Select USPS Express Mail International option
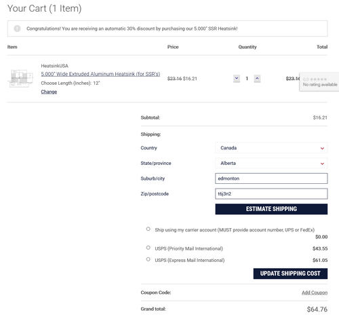Viewport: 339px width, 321px height. pos(148,259)
